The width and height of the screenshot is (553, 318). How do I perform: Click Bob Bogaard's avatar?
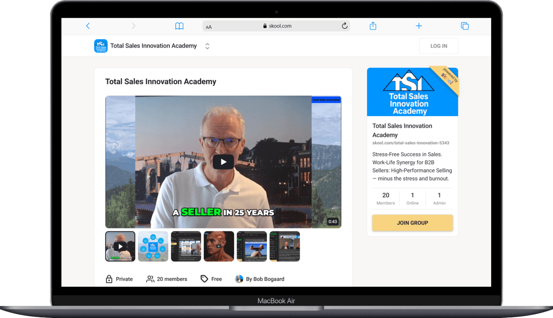pyautogui.click(x=239, y=279)
